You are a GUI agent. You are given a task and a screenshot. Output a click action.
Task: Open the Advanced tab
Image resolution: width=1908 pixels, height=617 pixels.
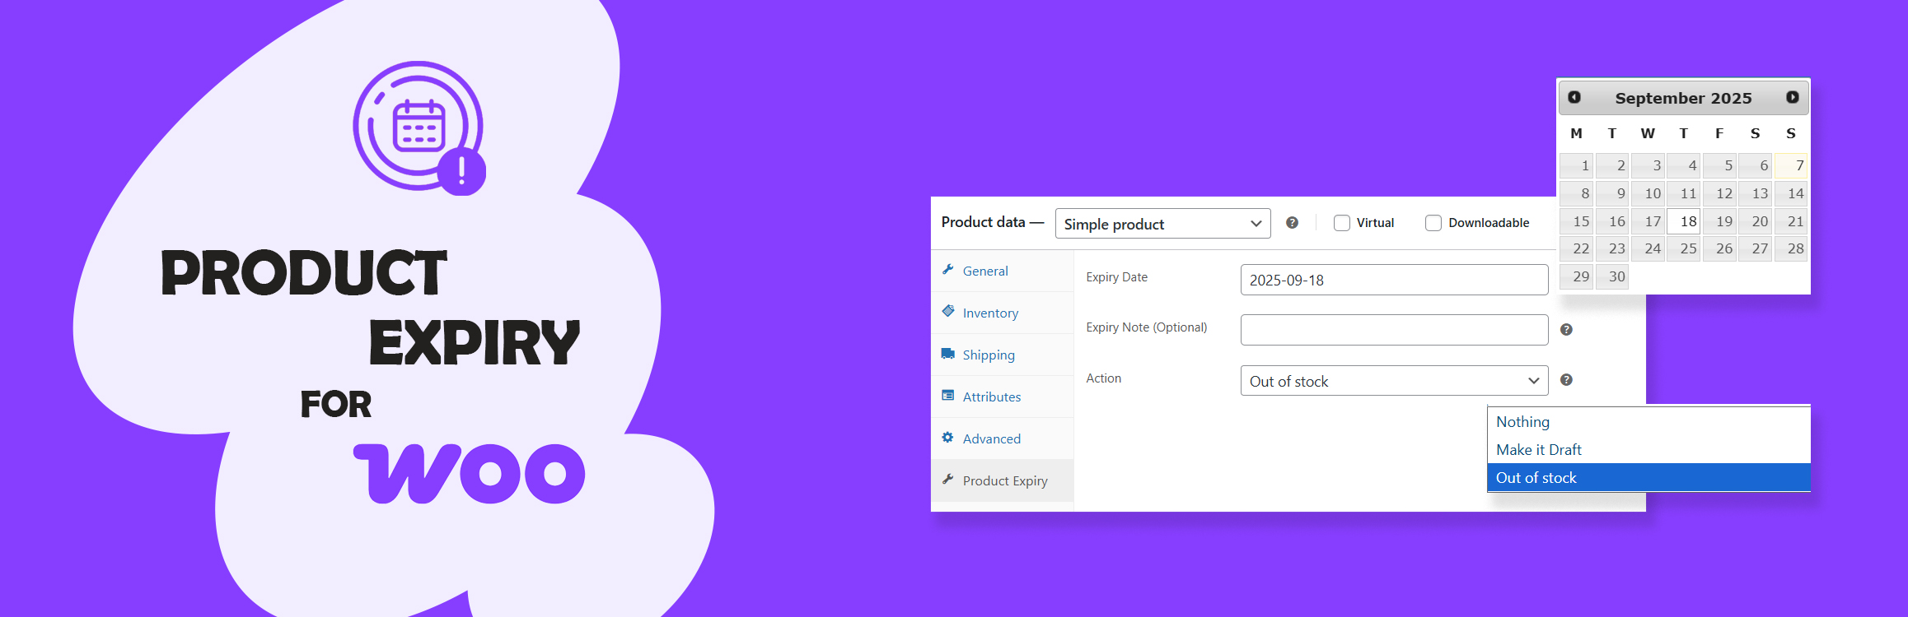pos(1003,438)
